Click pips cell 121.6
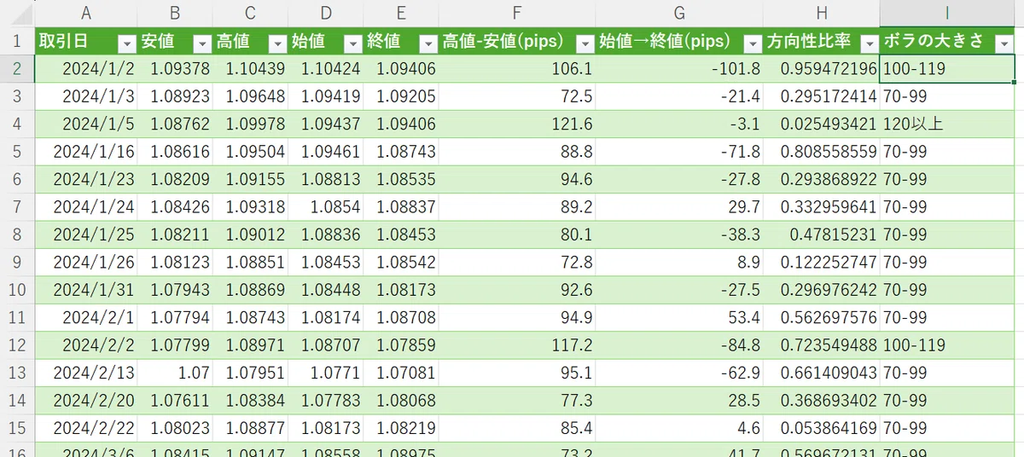The image size is (1024, 457). [x=517, y=124]
